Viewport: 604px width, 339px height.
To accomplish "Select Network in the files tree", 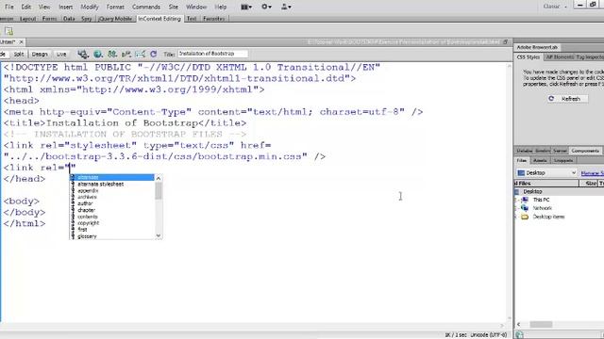I will (x=542, y=208).
